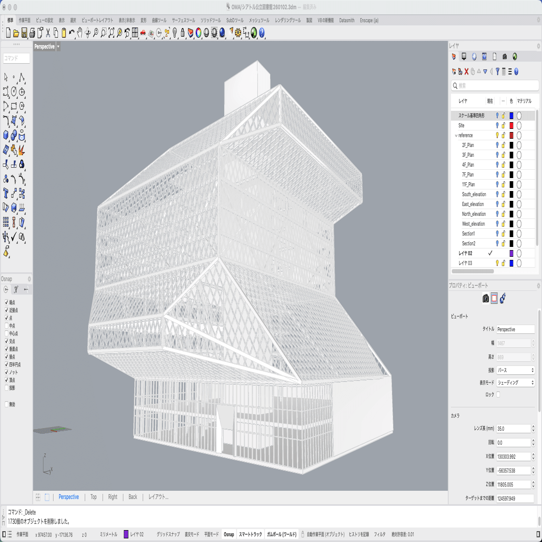Select the Polyline tool in left sidebar
This screenshot has height=542, width=542.
click(21, 78)
